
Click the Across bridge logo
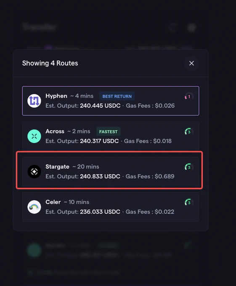34,136
